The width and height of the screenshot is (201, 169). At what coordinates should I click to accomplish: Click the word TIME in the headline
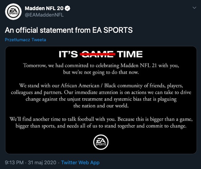click(130, 54)
